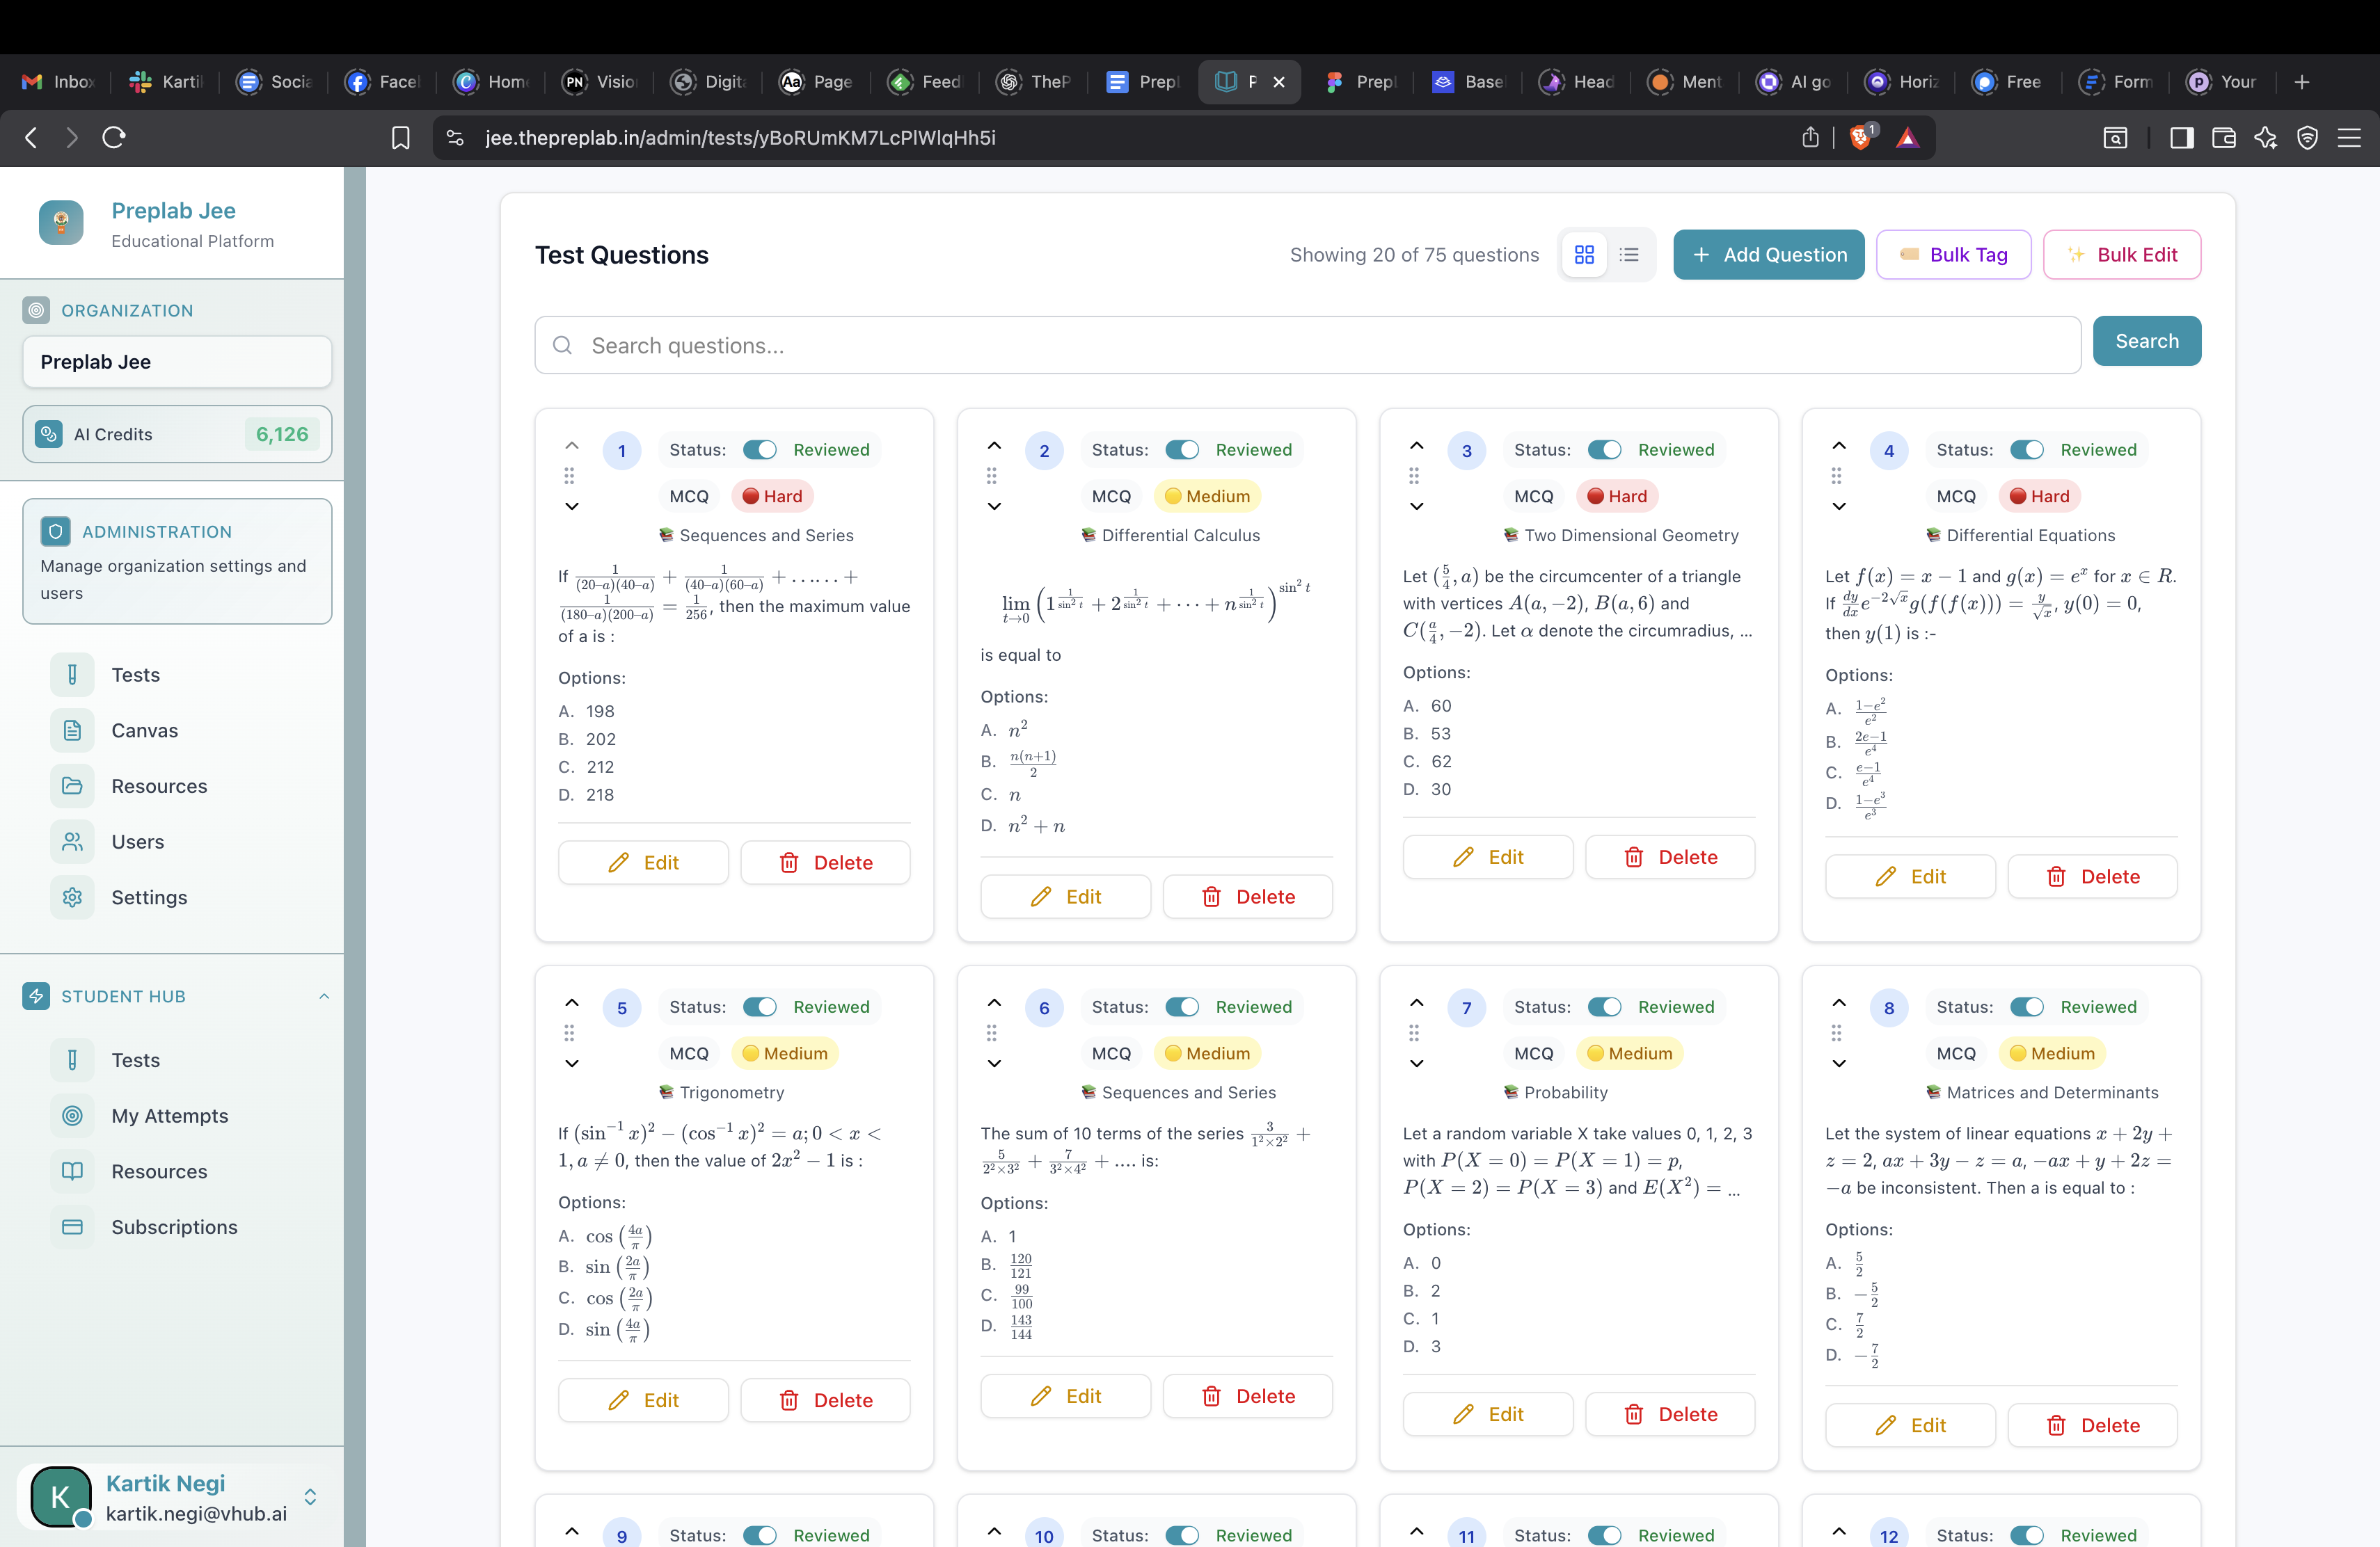The width and height of the screenshot is (2380, 1547).
Task: Toggle Reviewed status on question 3
Action: [1605, 450]
